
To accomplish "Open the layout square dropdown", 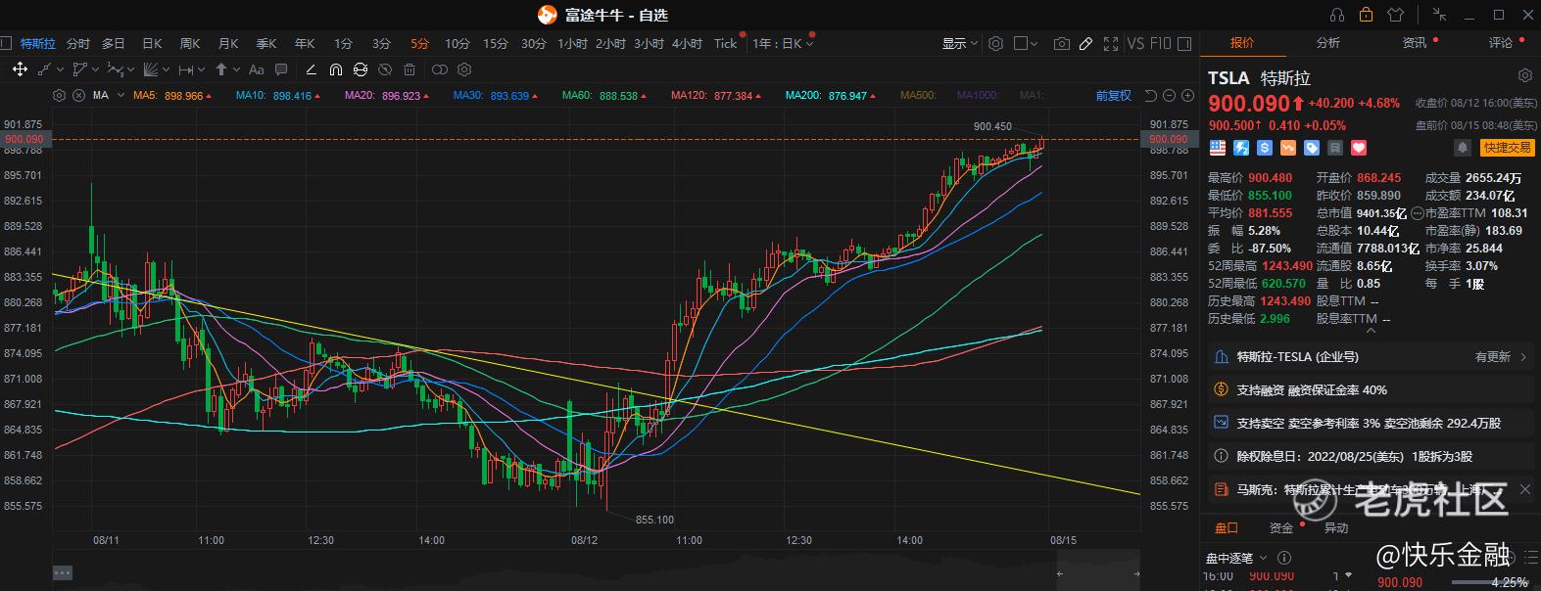I will pos(1026,43).
